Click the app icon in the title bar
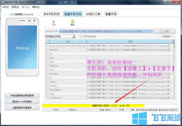Image resolution: width=182 pixels, height=126 pixels. click(x=2, y=2)
